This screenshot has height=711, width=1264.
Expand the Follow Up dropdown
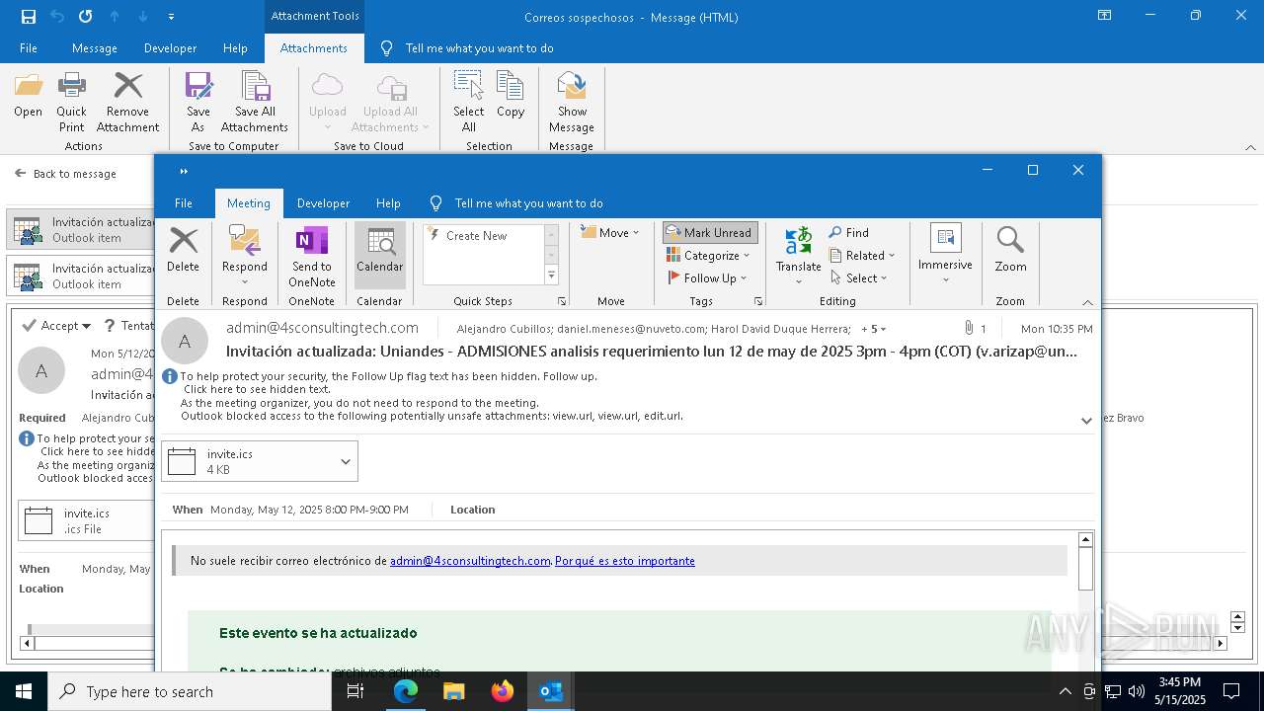pos(709,278)
